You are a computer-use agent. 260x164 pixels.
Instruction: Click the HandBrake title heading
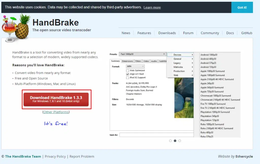point(56,23)
